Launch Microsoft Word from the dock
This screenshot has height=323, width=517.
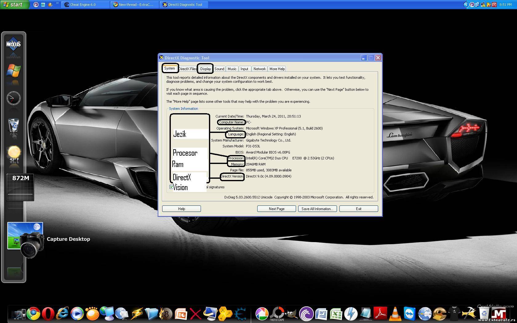(x=321, y=314)
